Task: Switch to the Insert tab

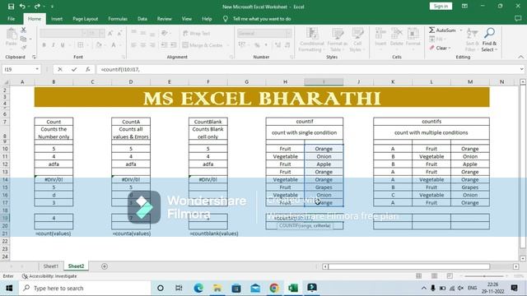Action: click(x=57, y=19)
